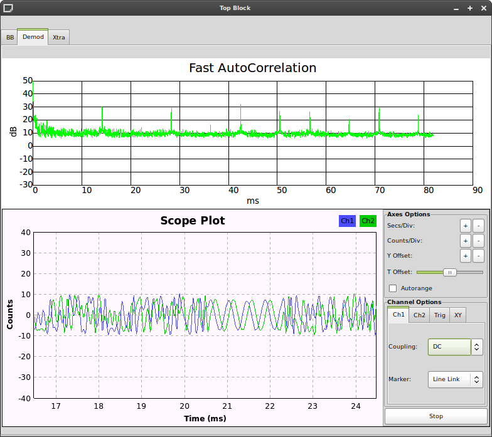Toggle the Ch2 legend swatch
This screenshot has height=437, width=492.
click(368, 221)
